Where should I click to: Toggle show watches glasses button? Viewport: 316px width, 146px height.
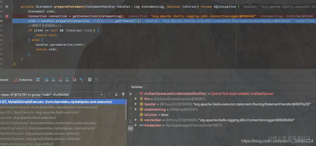coord(131,129)
